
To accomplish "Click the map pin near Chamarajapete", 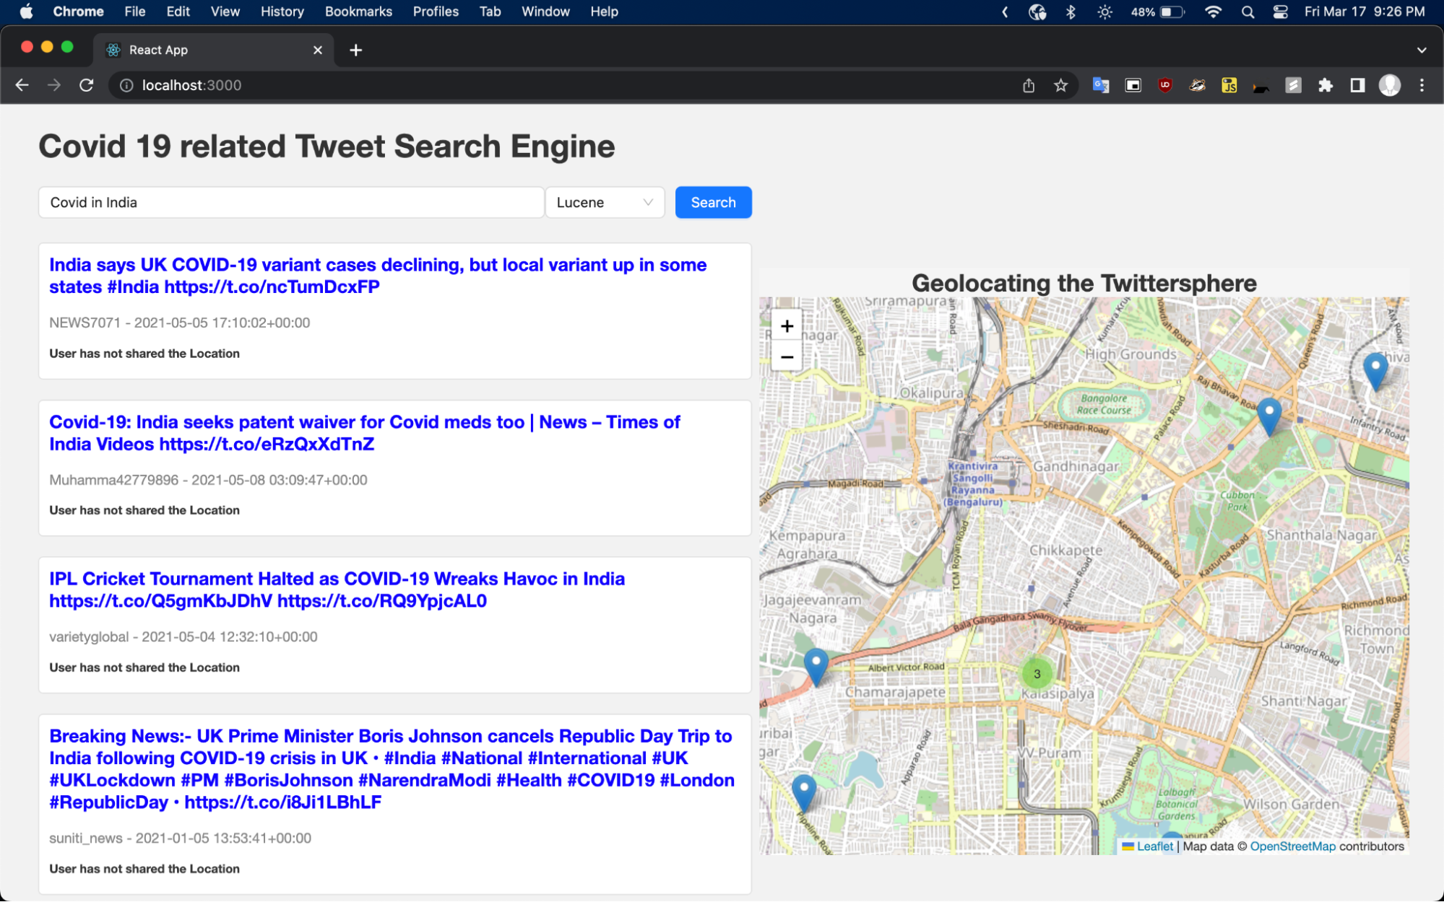I will 816,665.
